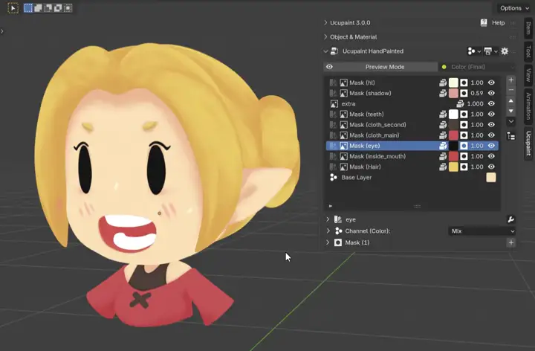This screenshot has width=535, height=351.
Task: Open layer list specials dropdown
Action: pos(511,121)
